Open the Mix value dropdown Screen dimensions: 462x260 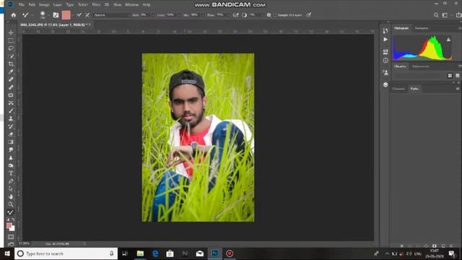click(203, 15)
